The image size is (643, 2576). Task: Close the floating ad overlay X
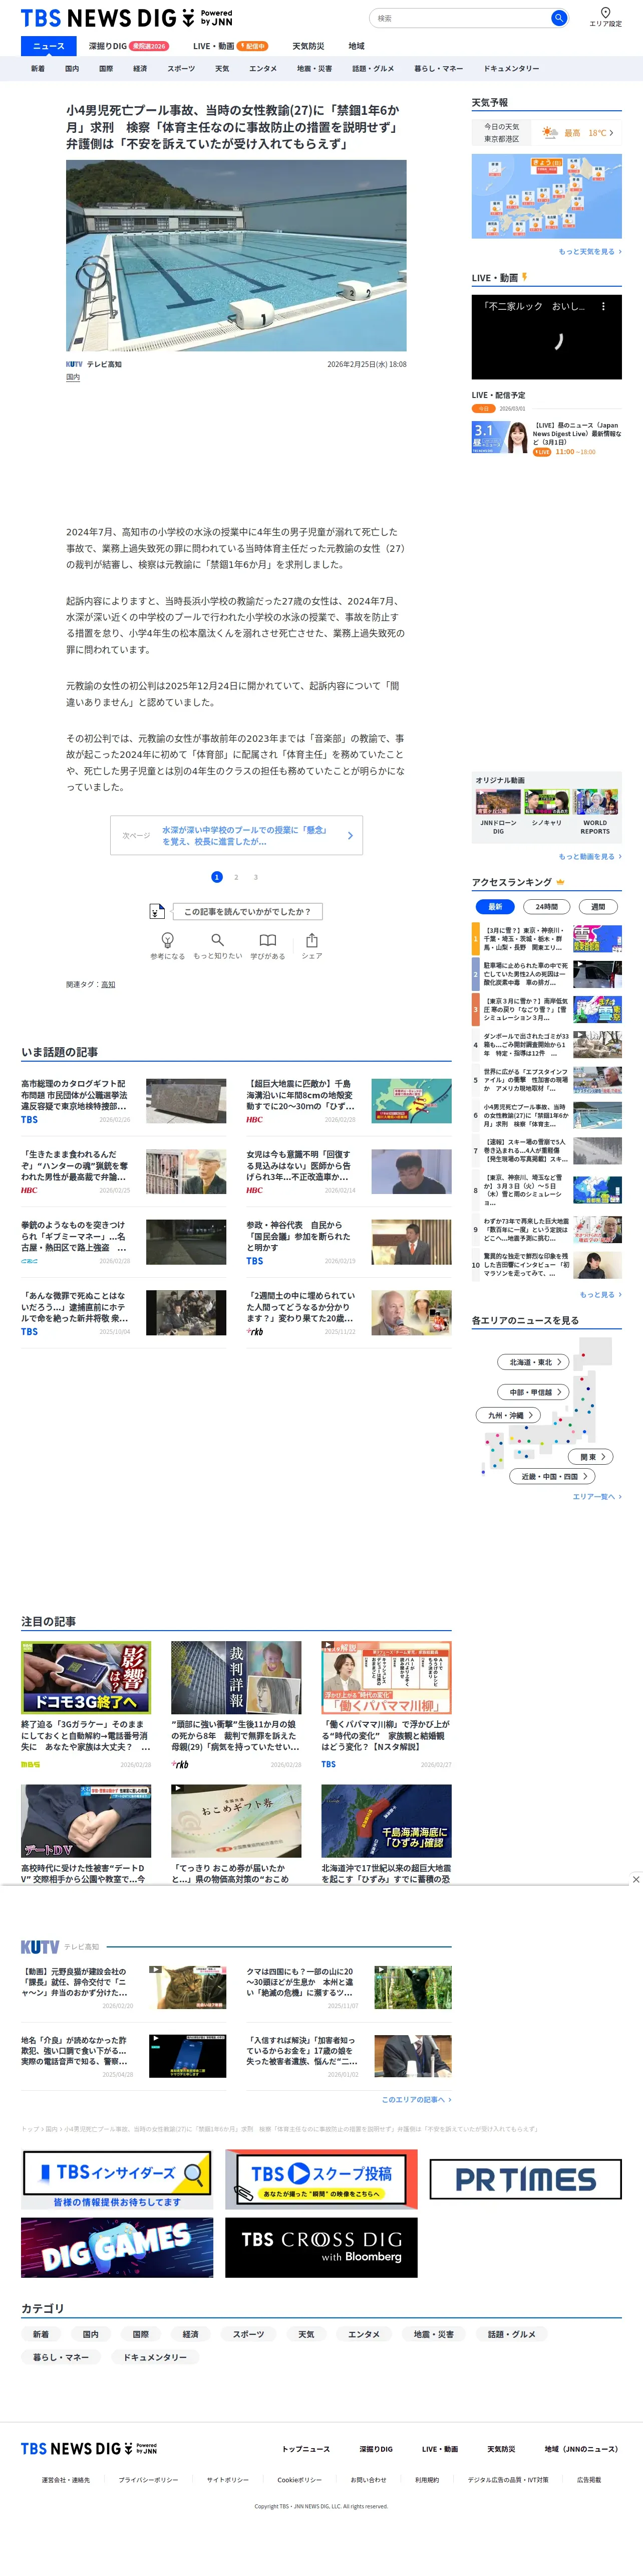[636, 1879]
